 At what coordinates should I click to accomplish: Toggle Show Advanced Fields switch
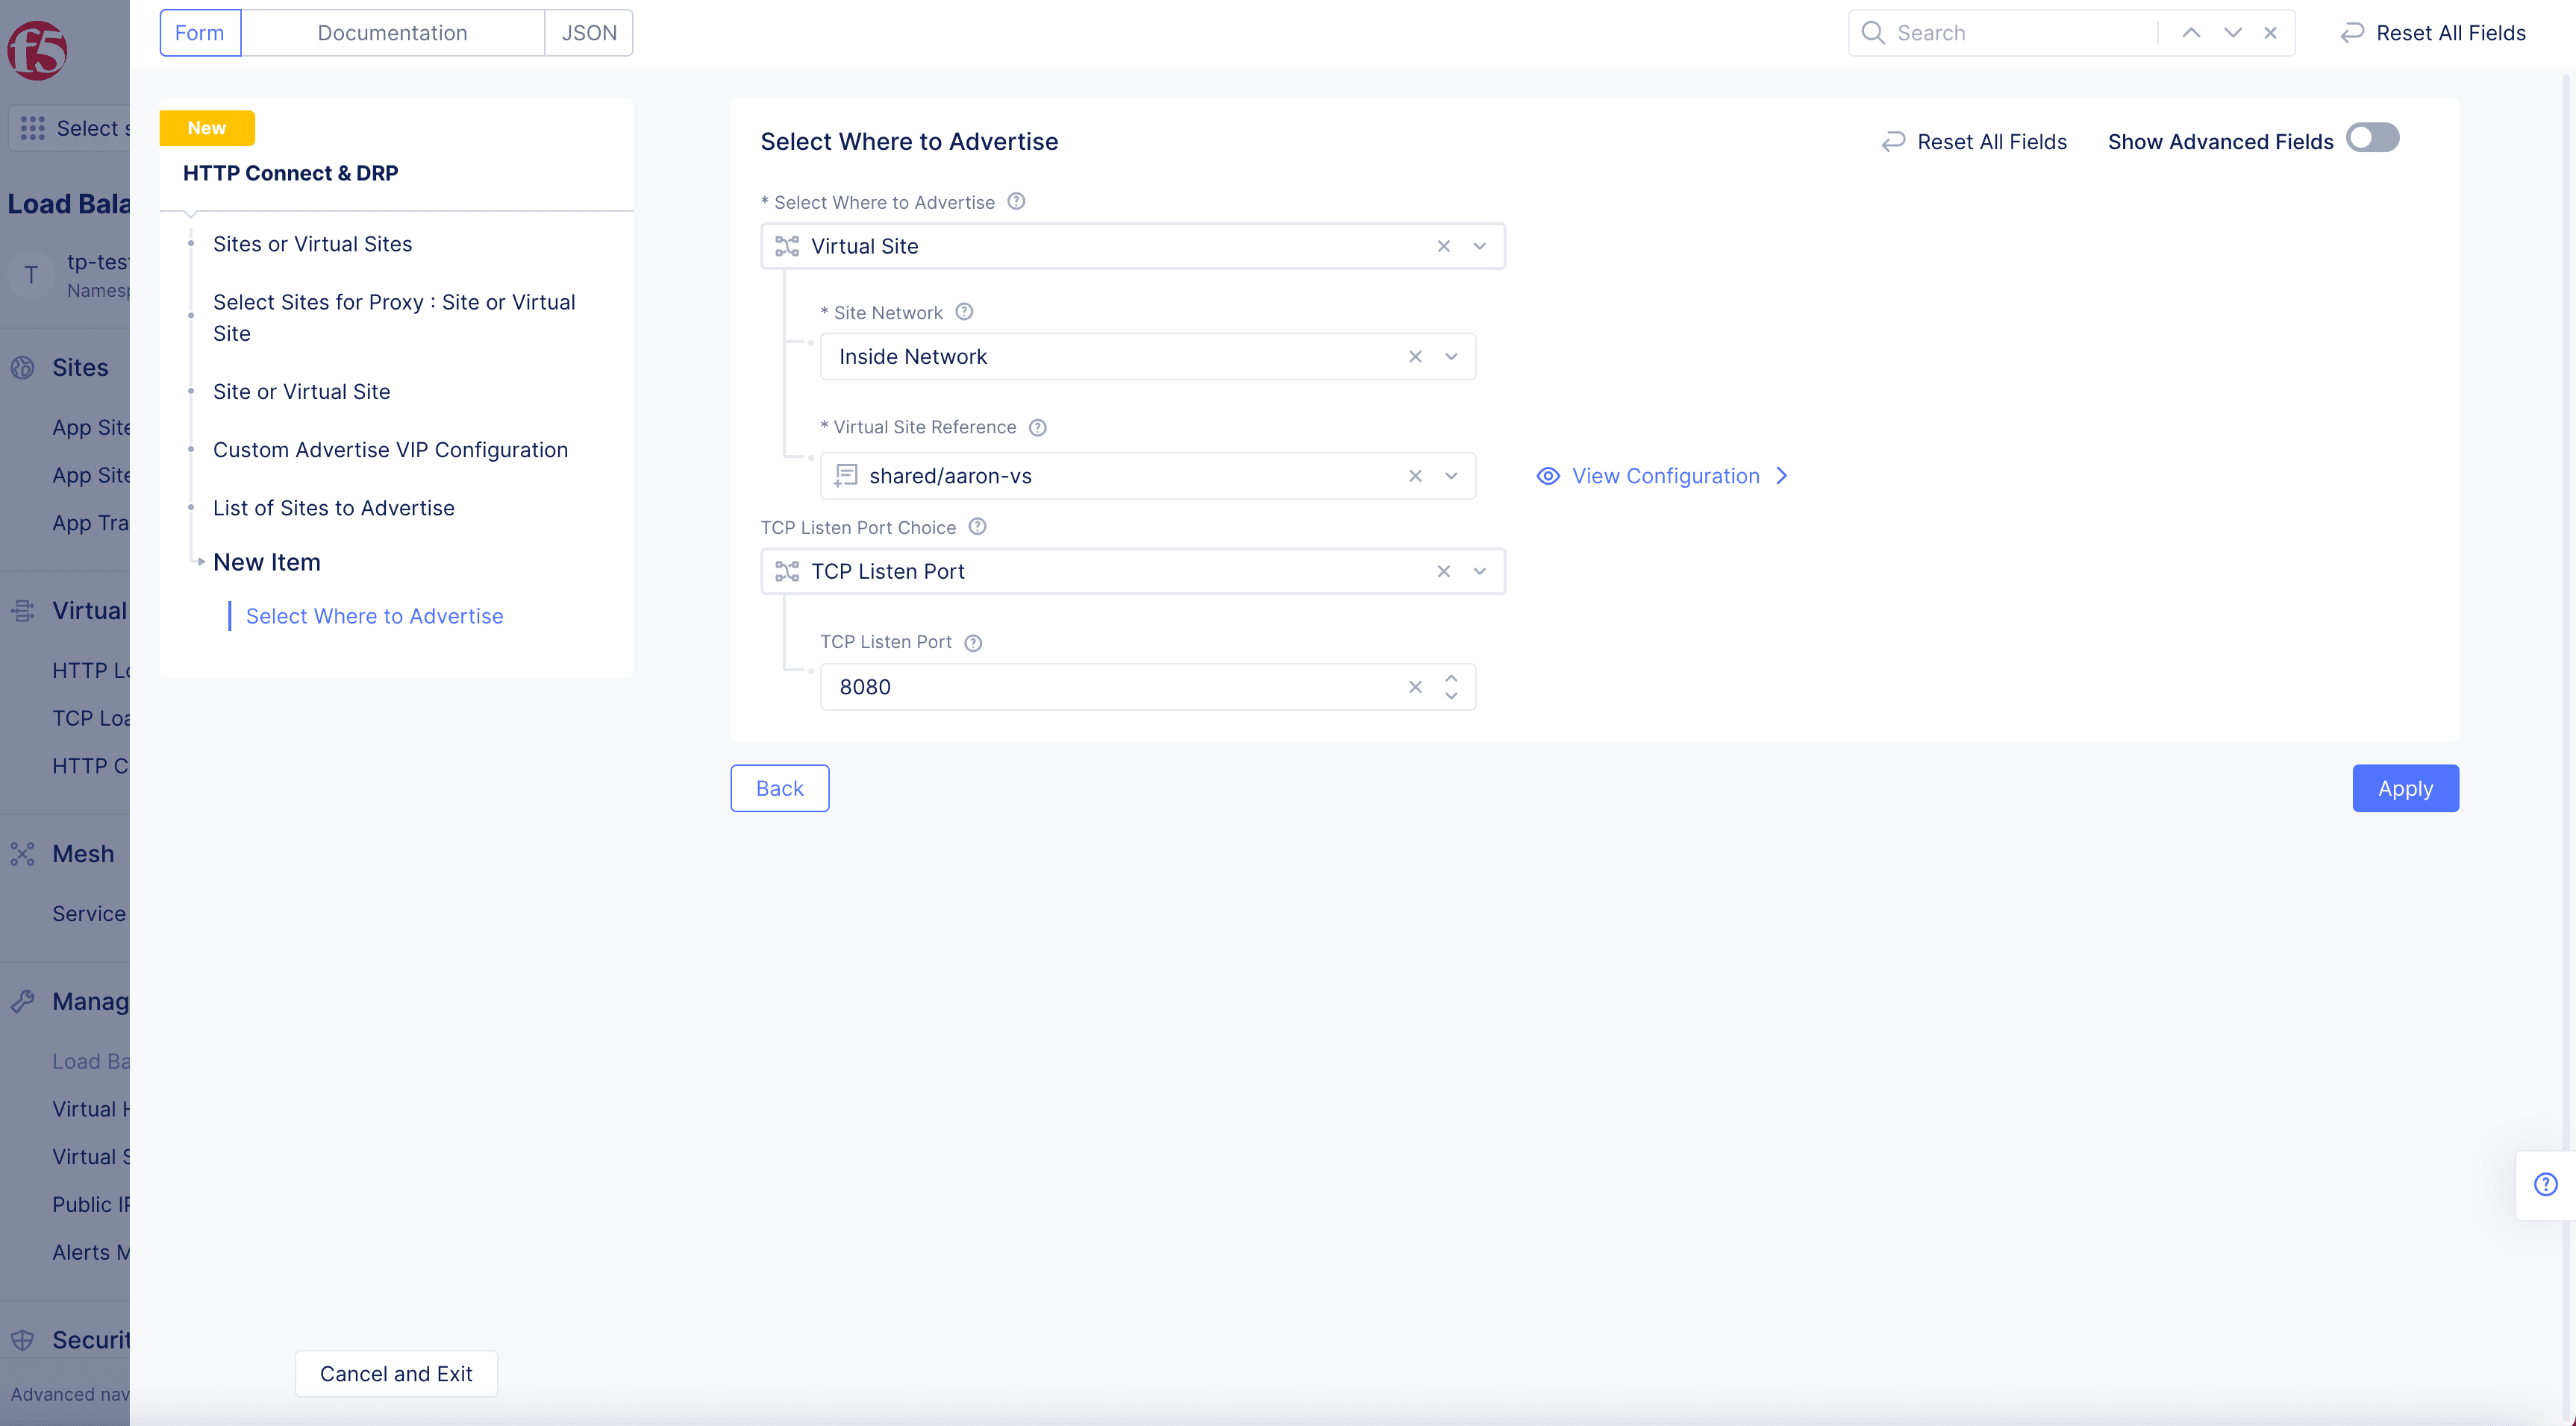tap(2373, 138)
